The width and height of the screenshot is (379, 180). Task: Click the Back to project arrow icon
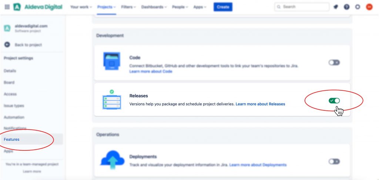click(7, 45)
